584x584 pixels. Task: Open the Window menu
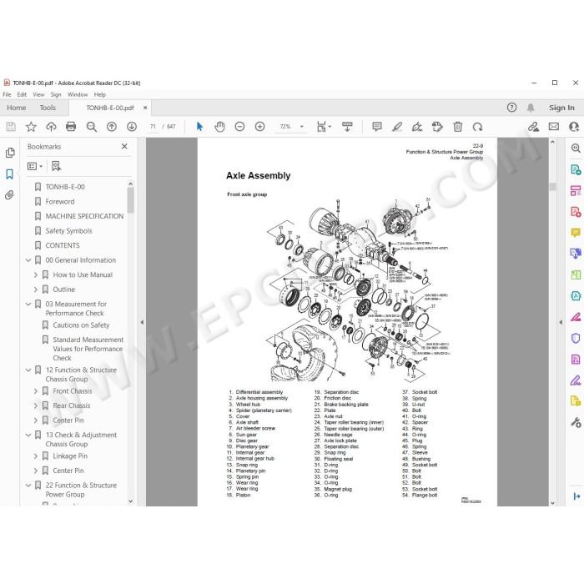click(x=78, y=94)
